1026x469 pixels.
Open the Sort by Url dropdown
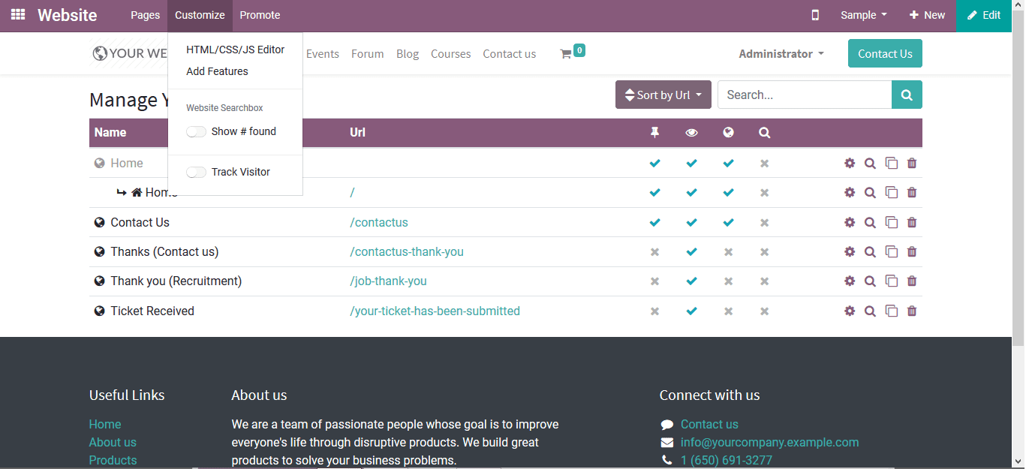[x=663, y=95]
